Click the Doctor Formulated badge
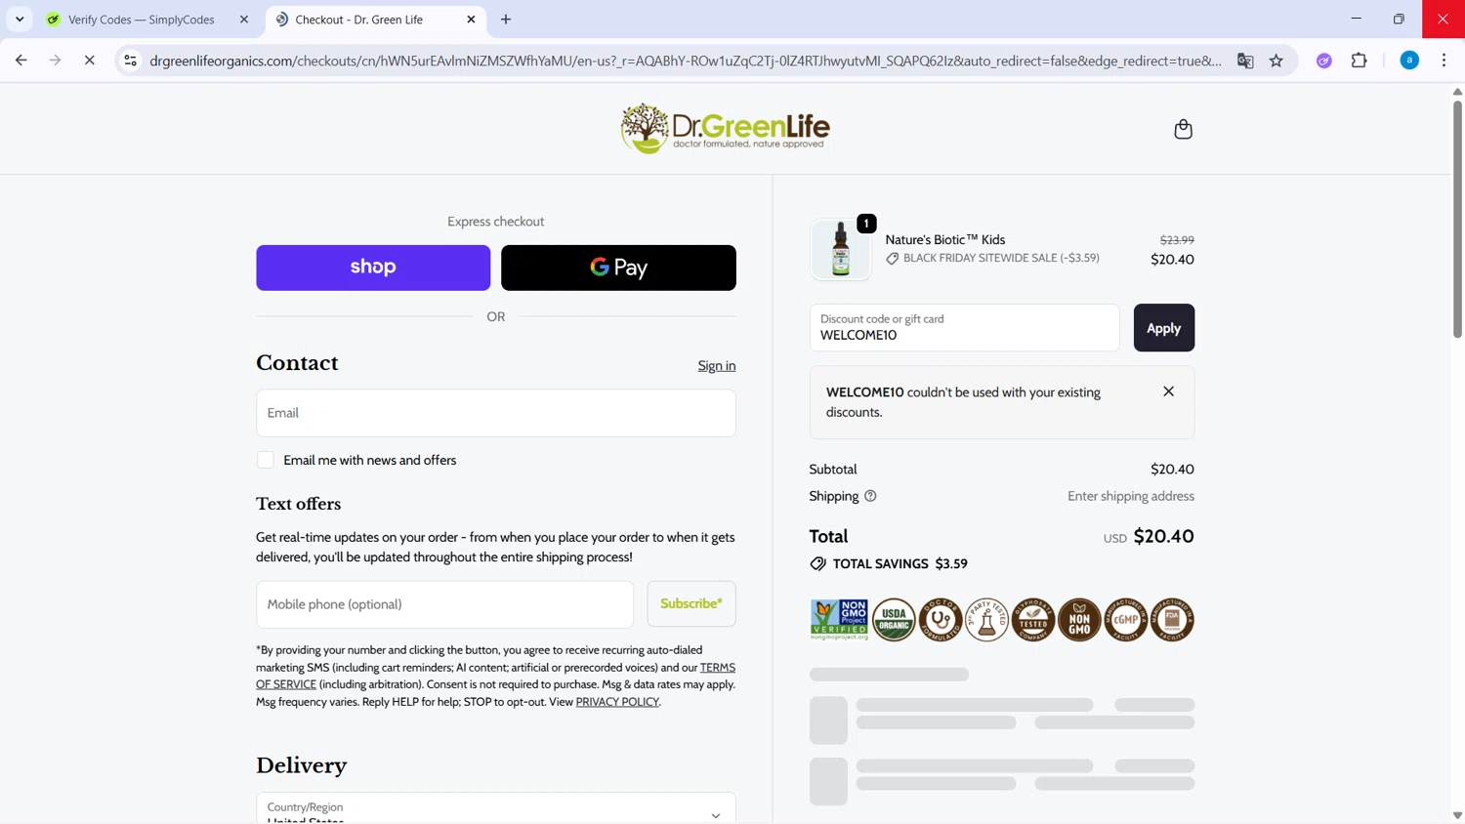 tap(941, 620)
